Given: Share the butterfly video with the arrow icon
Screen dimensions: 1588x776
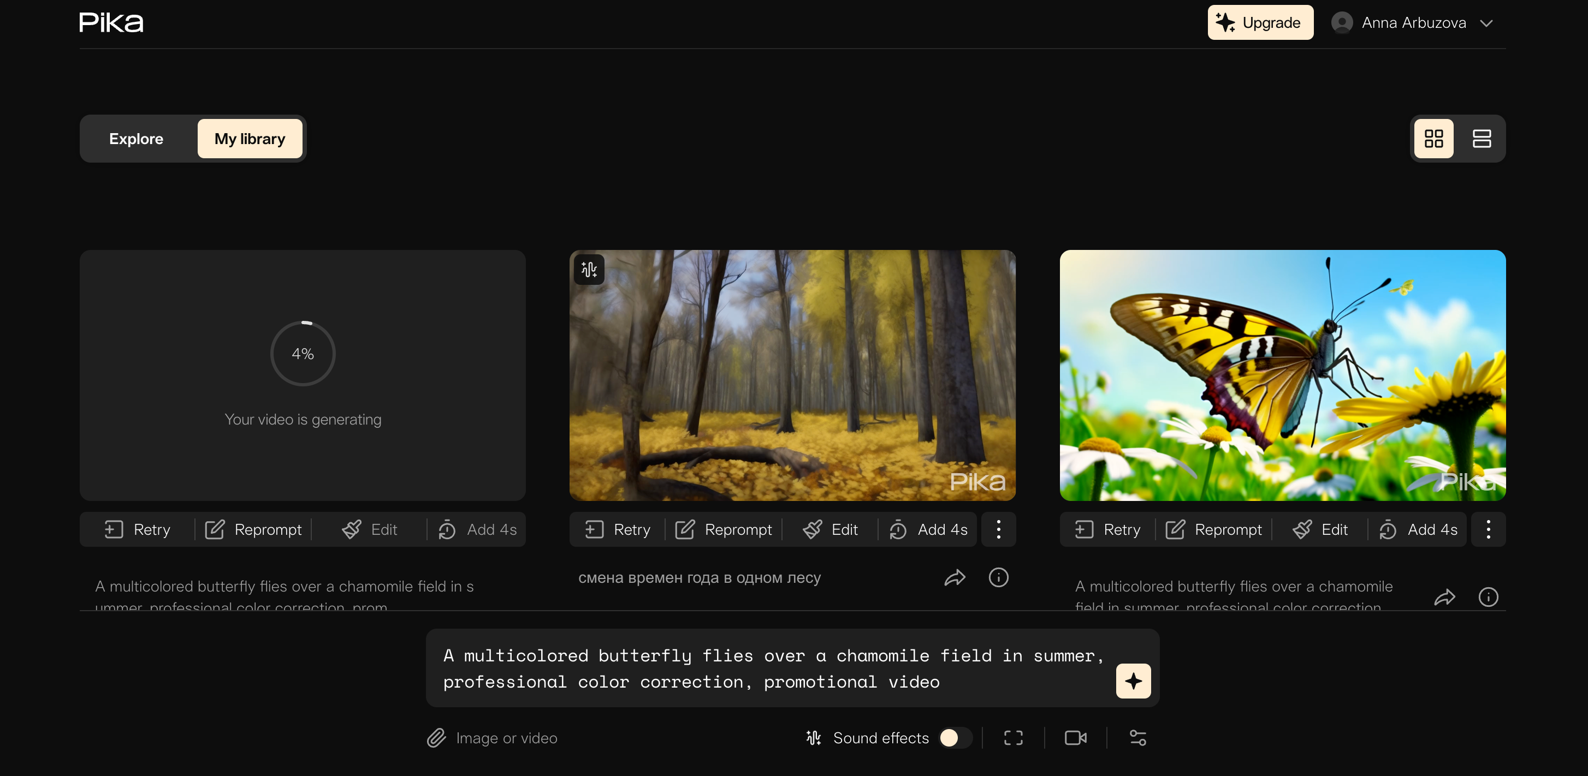Looking at the screenshot, I should click(x=1444, y=597).
